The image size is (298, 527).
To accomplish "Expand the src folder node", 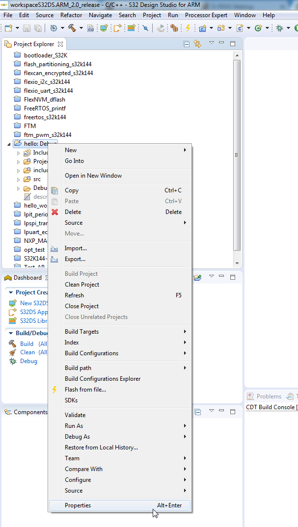I will (19, 180).
